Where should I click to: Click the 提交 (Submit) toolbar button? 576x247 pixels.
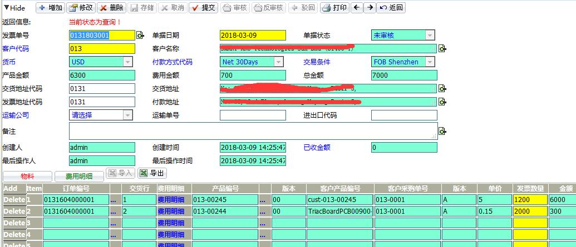coord(203,8)
